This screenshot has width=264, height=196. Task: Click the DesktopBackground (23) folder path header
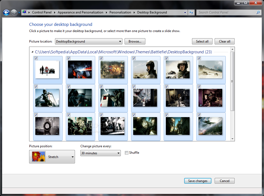124,52
